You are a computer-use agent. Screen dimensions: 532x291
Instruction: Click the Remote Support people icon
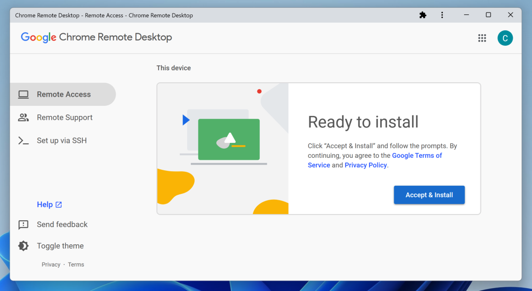tap(23, 117)
